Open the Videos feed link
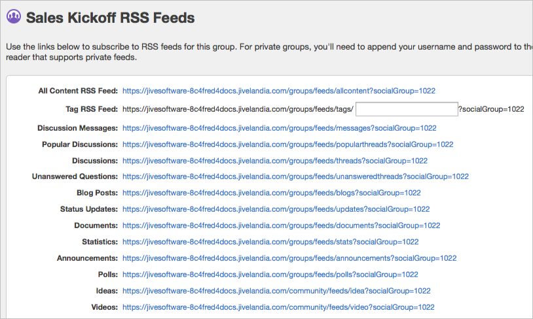This screenshot has height=319, width=533. 278,307
